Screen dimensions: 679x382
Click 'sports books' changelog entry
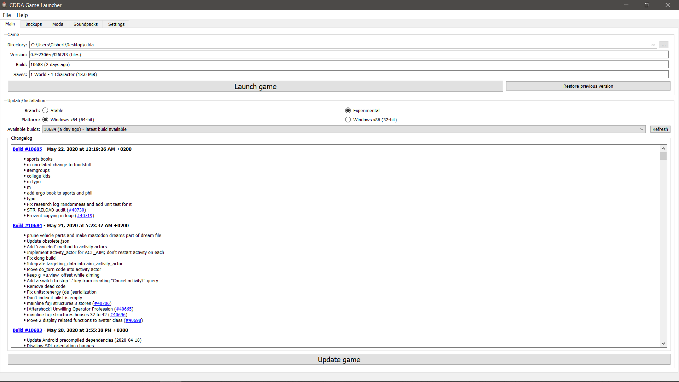tap(40, 159)
